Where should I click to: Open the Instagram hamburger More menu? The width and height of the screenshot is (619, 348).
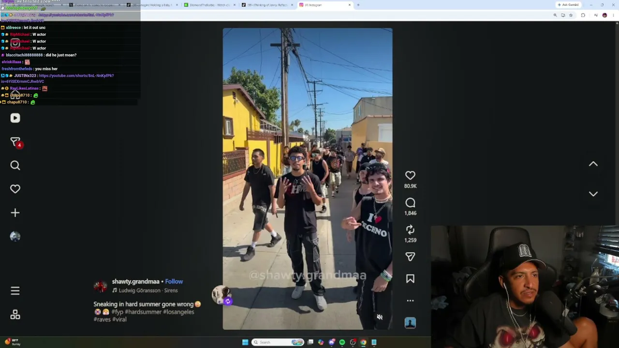coord(15,291)
